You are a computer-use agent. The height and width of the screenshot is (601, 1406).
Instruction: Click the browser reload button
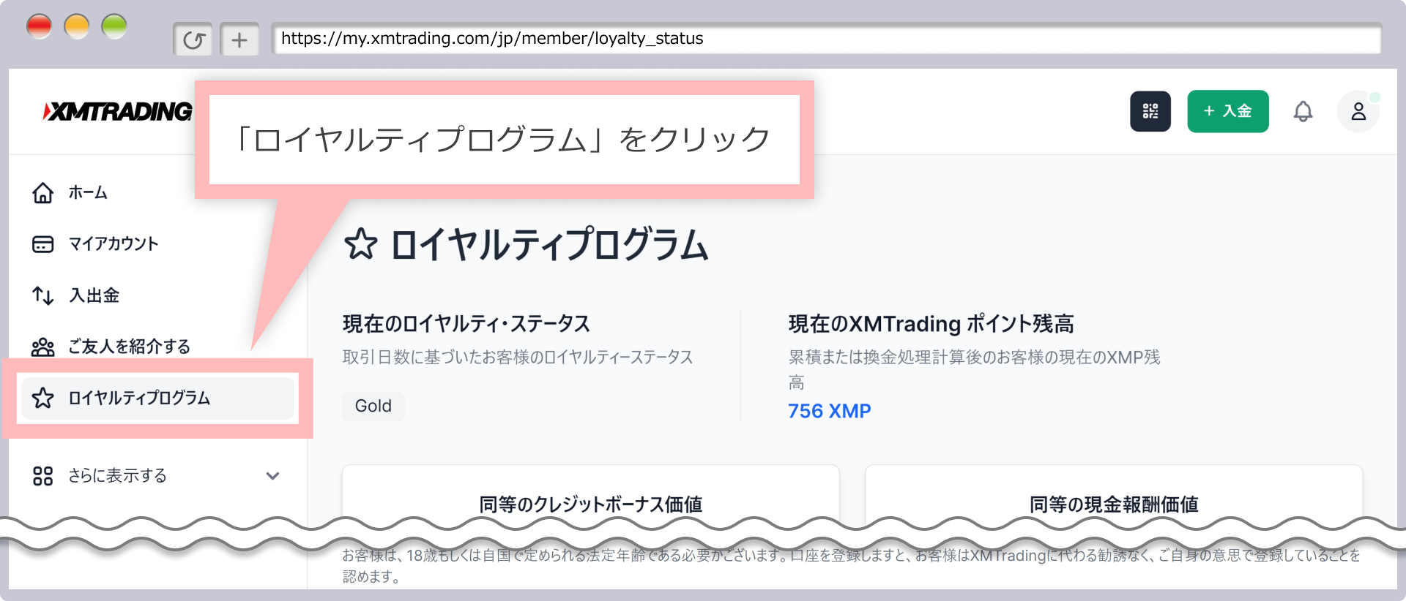click(193, 39)
